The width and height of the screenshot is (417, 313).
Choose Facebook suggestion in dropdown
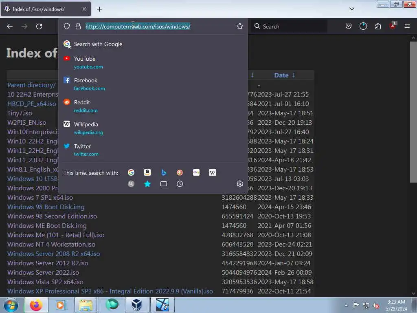point(153,84)
